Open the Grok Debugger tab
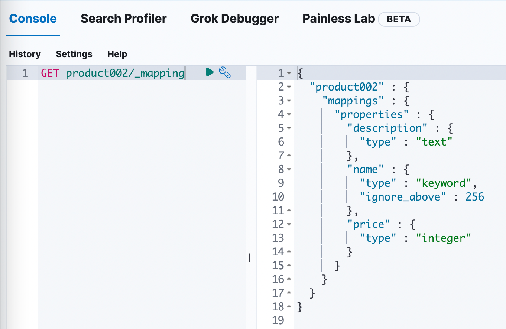 click(x=234, y=19)
